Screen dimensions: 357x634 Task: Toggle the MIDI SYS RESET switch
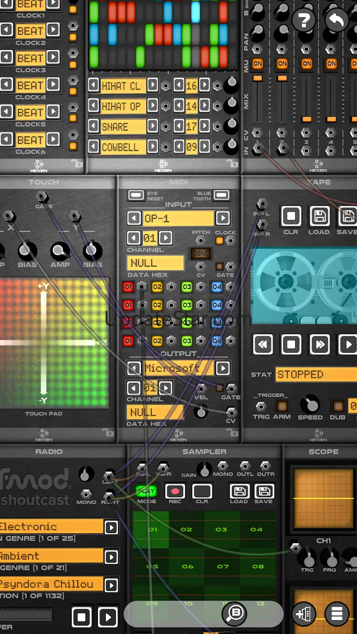point(136,195)
